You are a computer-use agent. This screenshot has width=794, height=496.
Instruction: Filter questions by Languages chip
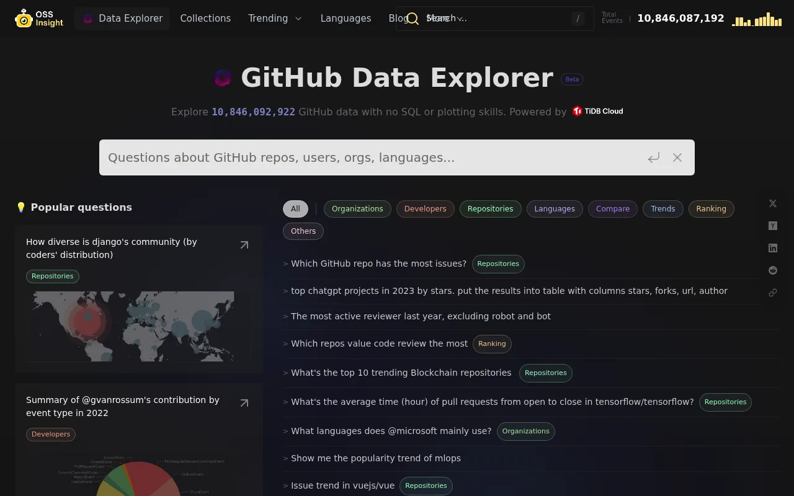click(x=555, y=209)
